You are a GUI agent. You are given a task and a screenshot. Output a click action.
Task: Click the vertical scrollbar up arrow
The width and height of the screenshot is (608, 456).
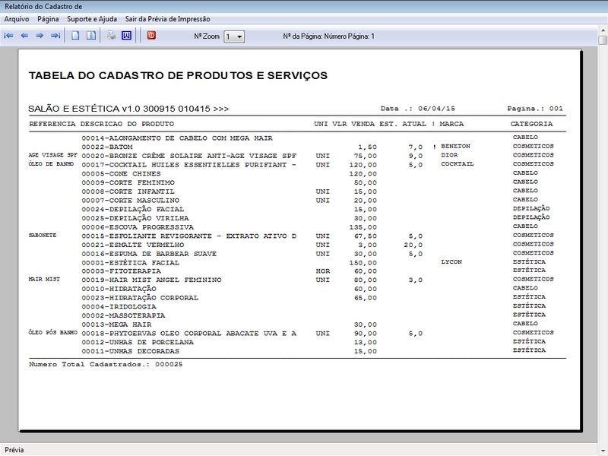(603, 40)
